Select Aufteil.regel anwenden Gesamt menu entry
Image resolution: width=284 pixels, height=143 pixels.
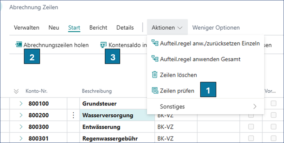coord(205,59)
